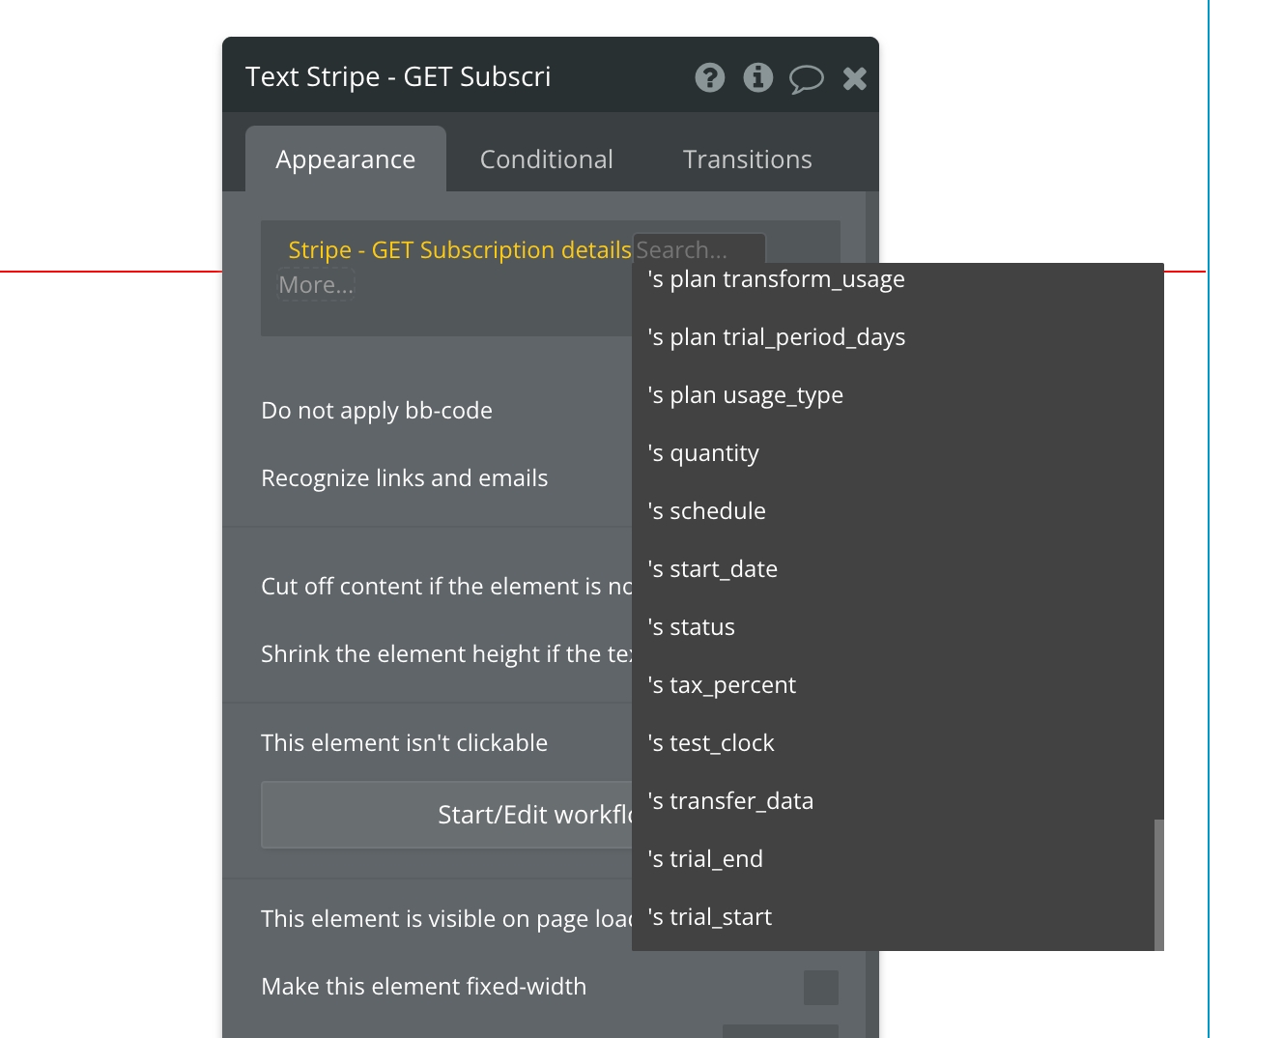Screen dimensions: 1283x1038
Task: Click the info icon in header
Action: 758,77
